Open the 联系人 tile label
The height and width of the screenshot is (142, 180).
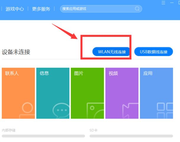pyautogui.click(x=12, y=73)
